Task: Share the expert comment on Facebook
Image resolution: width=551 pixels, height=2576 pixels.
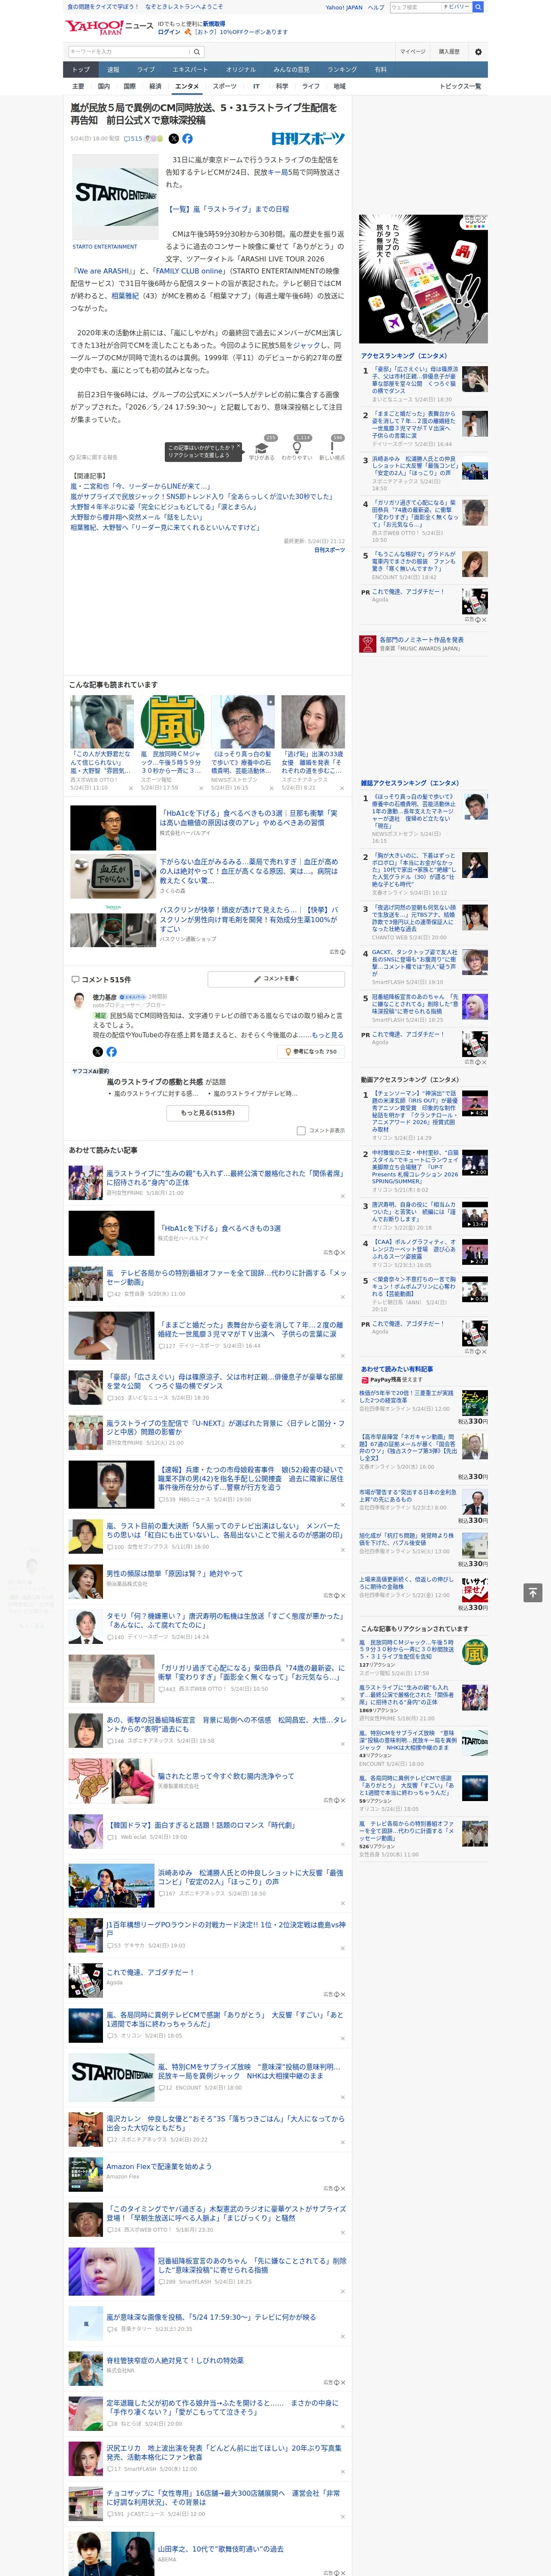Action: (x=111, y=1051)
